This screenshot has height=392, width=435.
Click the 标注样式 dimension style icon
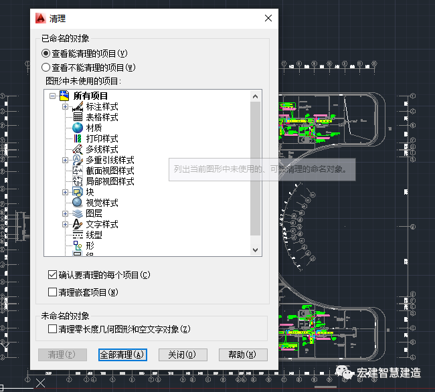(x=78, y=106)
